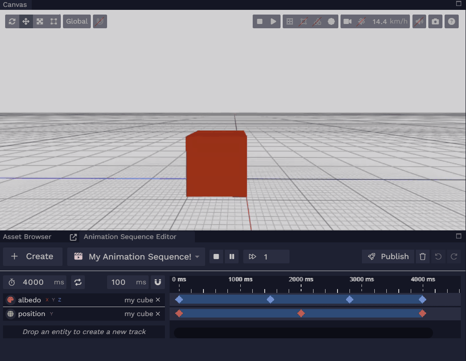The width and height of the screenshot is (466, 361).
Task: Open the help question mark icon
Action: pyautogui.click(x=451, y=21)
